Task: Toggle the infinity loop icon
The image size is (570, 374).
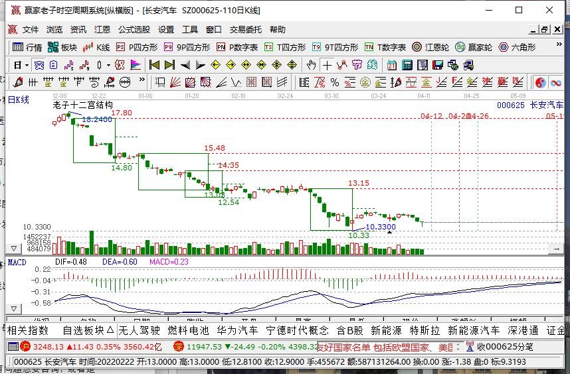Action: click(x=556, y=83)
